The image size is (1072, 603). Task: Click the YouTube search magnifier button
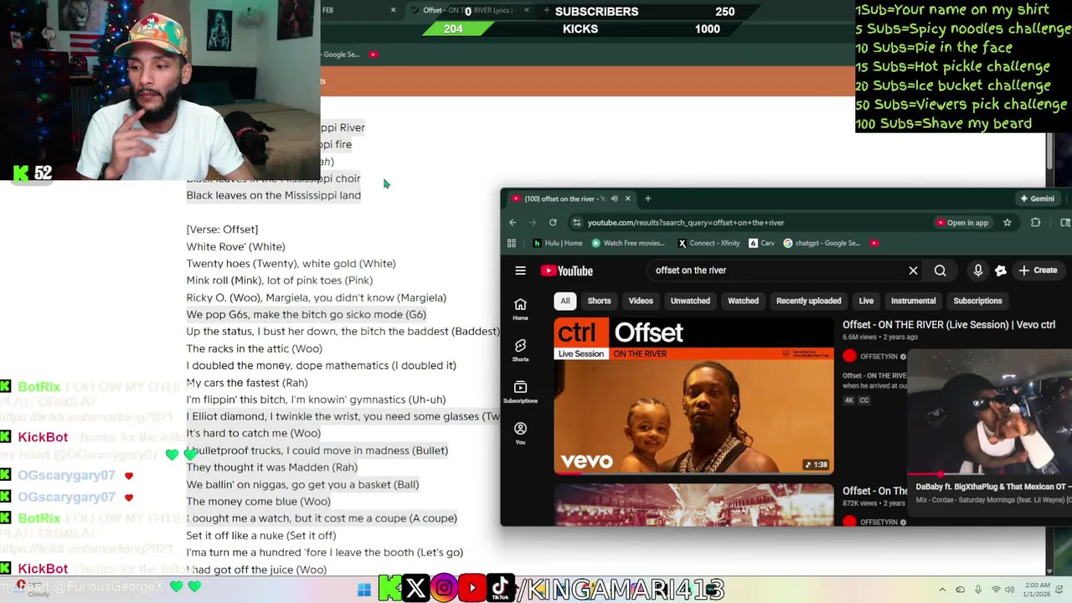pyautogui.click(x=940, y=271)
